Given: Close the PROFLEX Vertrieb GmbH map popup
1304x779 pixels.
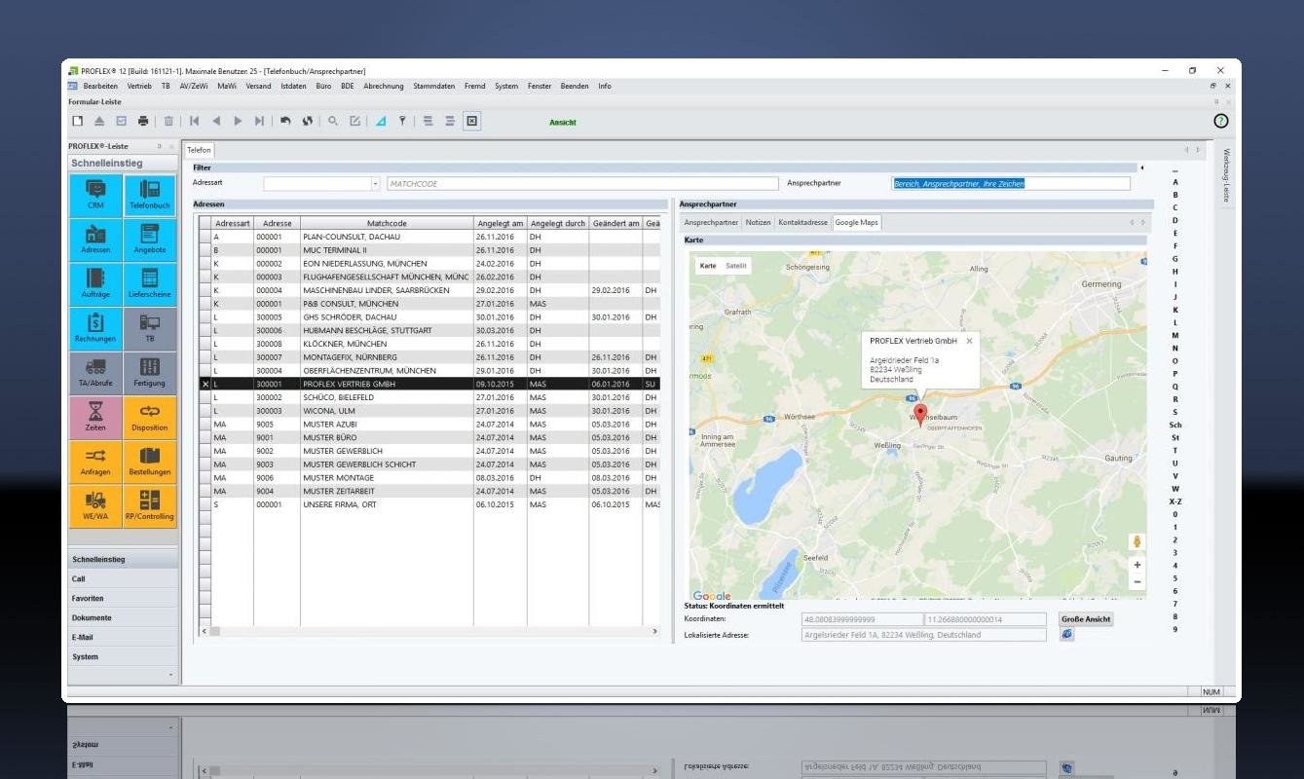Looking at the screenshot, I should [969, 341].
